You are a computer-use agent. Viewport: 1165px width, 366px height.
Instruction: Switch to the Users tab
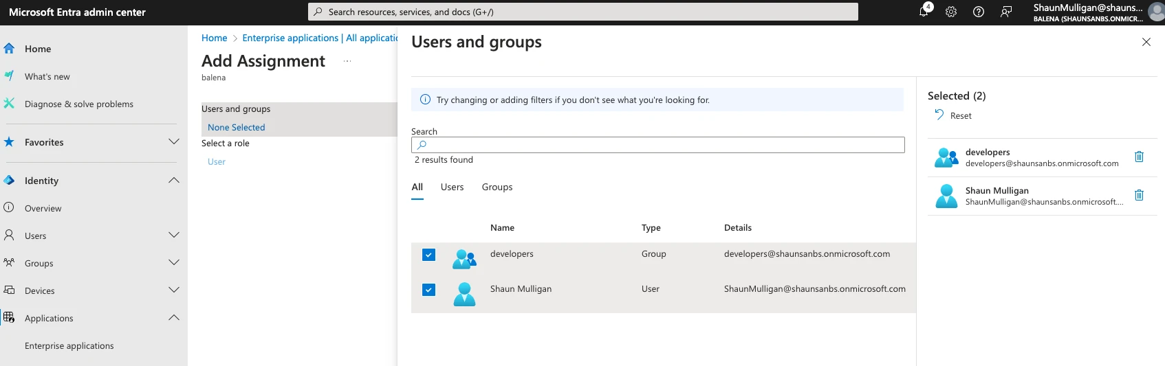(452, 187)
